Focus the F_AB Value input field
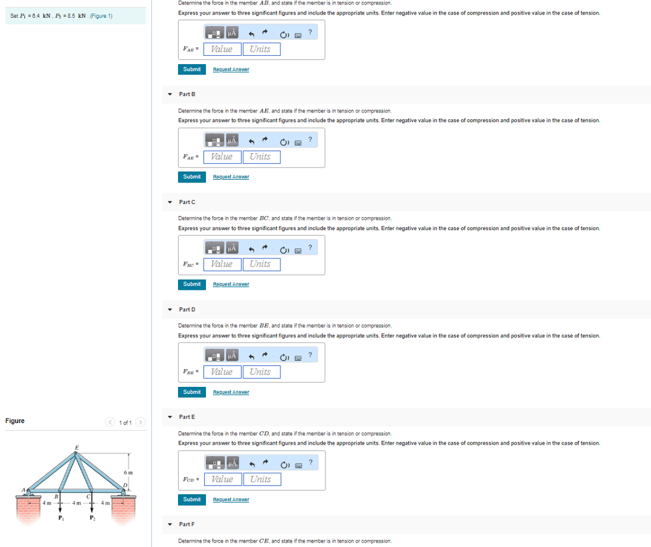 point(222,50)
